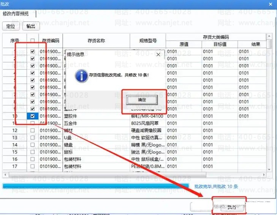This screenshot has height=215, width=277.
Task: Check the checkbox in row 16 包装材料
Action: click(33, 159)
